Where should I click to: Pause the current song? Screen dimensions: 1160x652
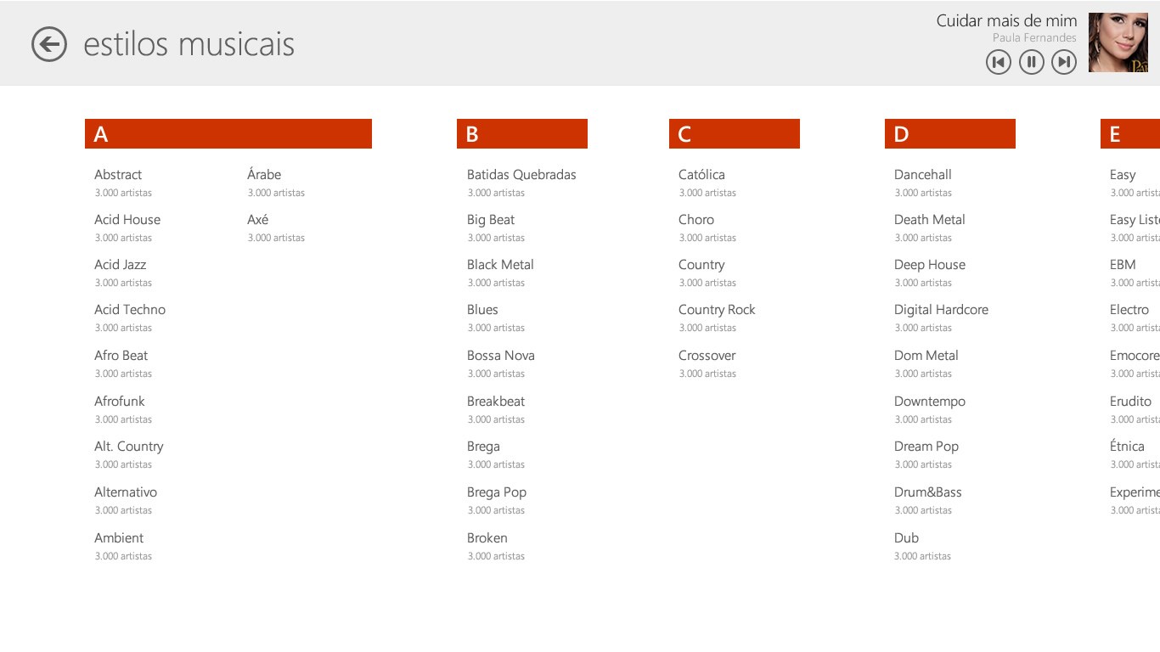[1031, 62]
